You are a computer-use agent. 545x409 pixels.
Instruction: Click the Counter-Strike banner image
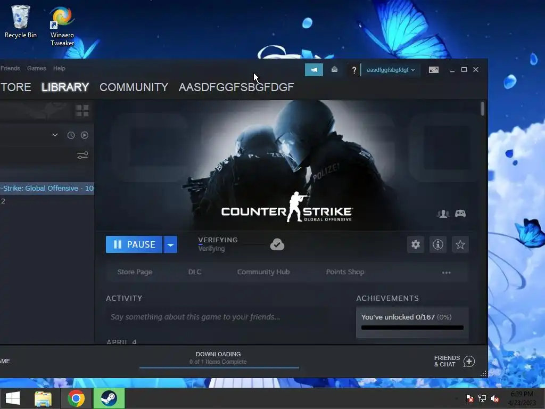pyautogui.click(x=287, y=165)
